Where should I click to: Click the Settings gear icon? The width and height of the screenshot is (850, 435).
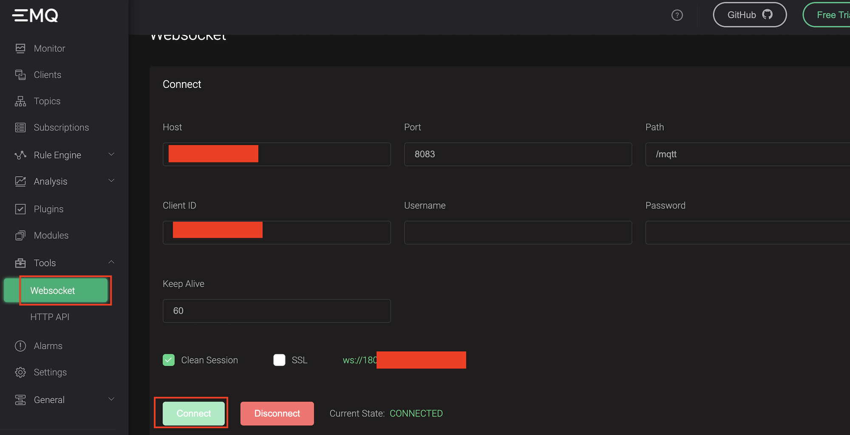coord(20,372)
